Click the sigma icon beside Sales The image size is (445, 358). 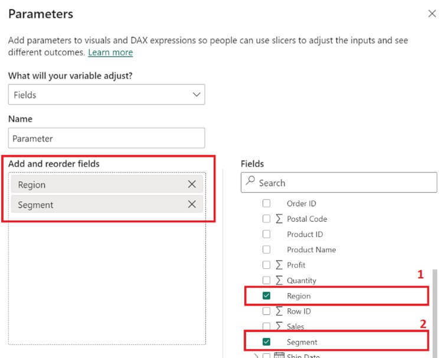279,326
